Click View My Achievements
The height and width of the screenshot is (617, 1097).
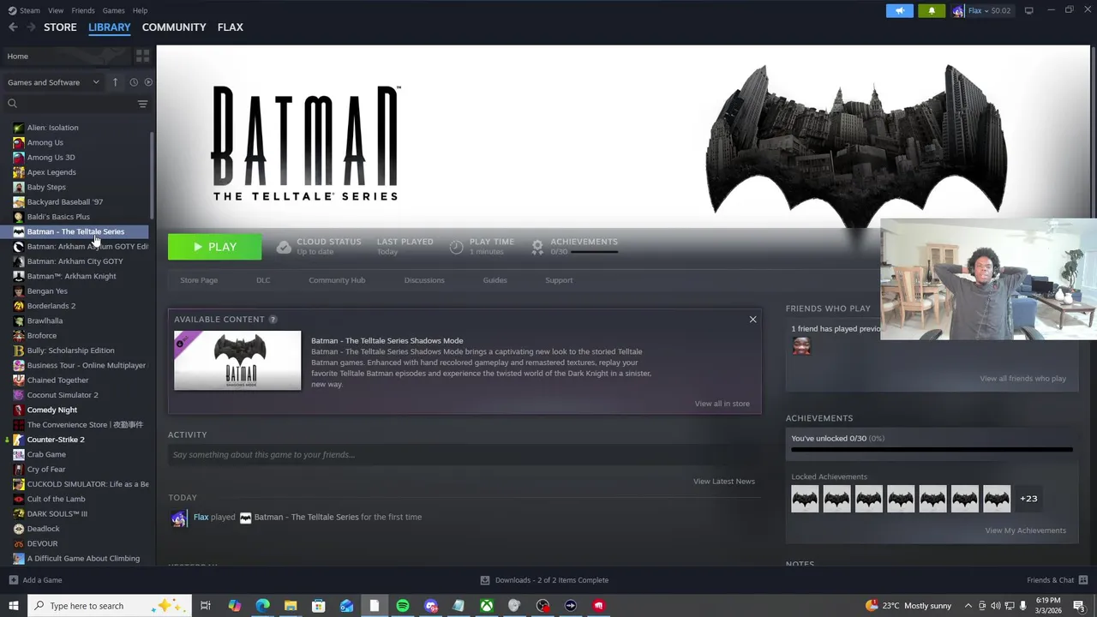(1025, 530)
